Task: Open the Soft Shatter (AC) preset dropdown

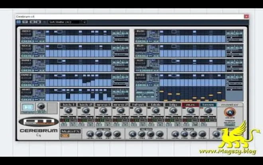Action: coord(64,22)
